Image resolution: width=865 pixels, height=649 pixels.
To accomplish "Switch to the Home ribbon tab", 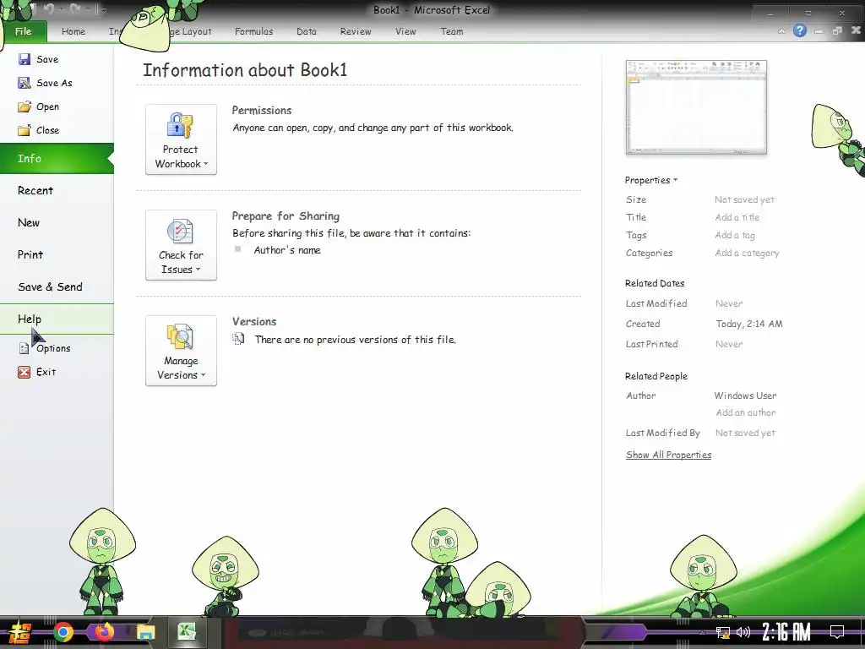I will [x=73, y=31].
